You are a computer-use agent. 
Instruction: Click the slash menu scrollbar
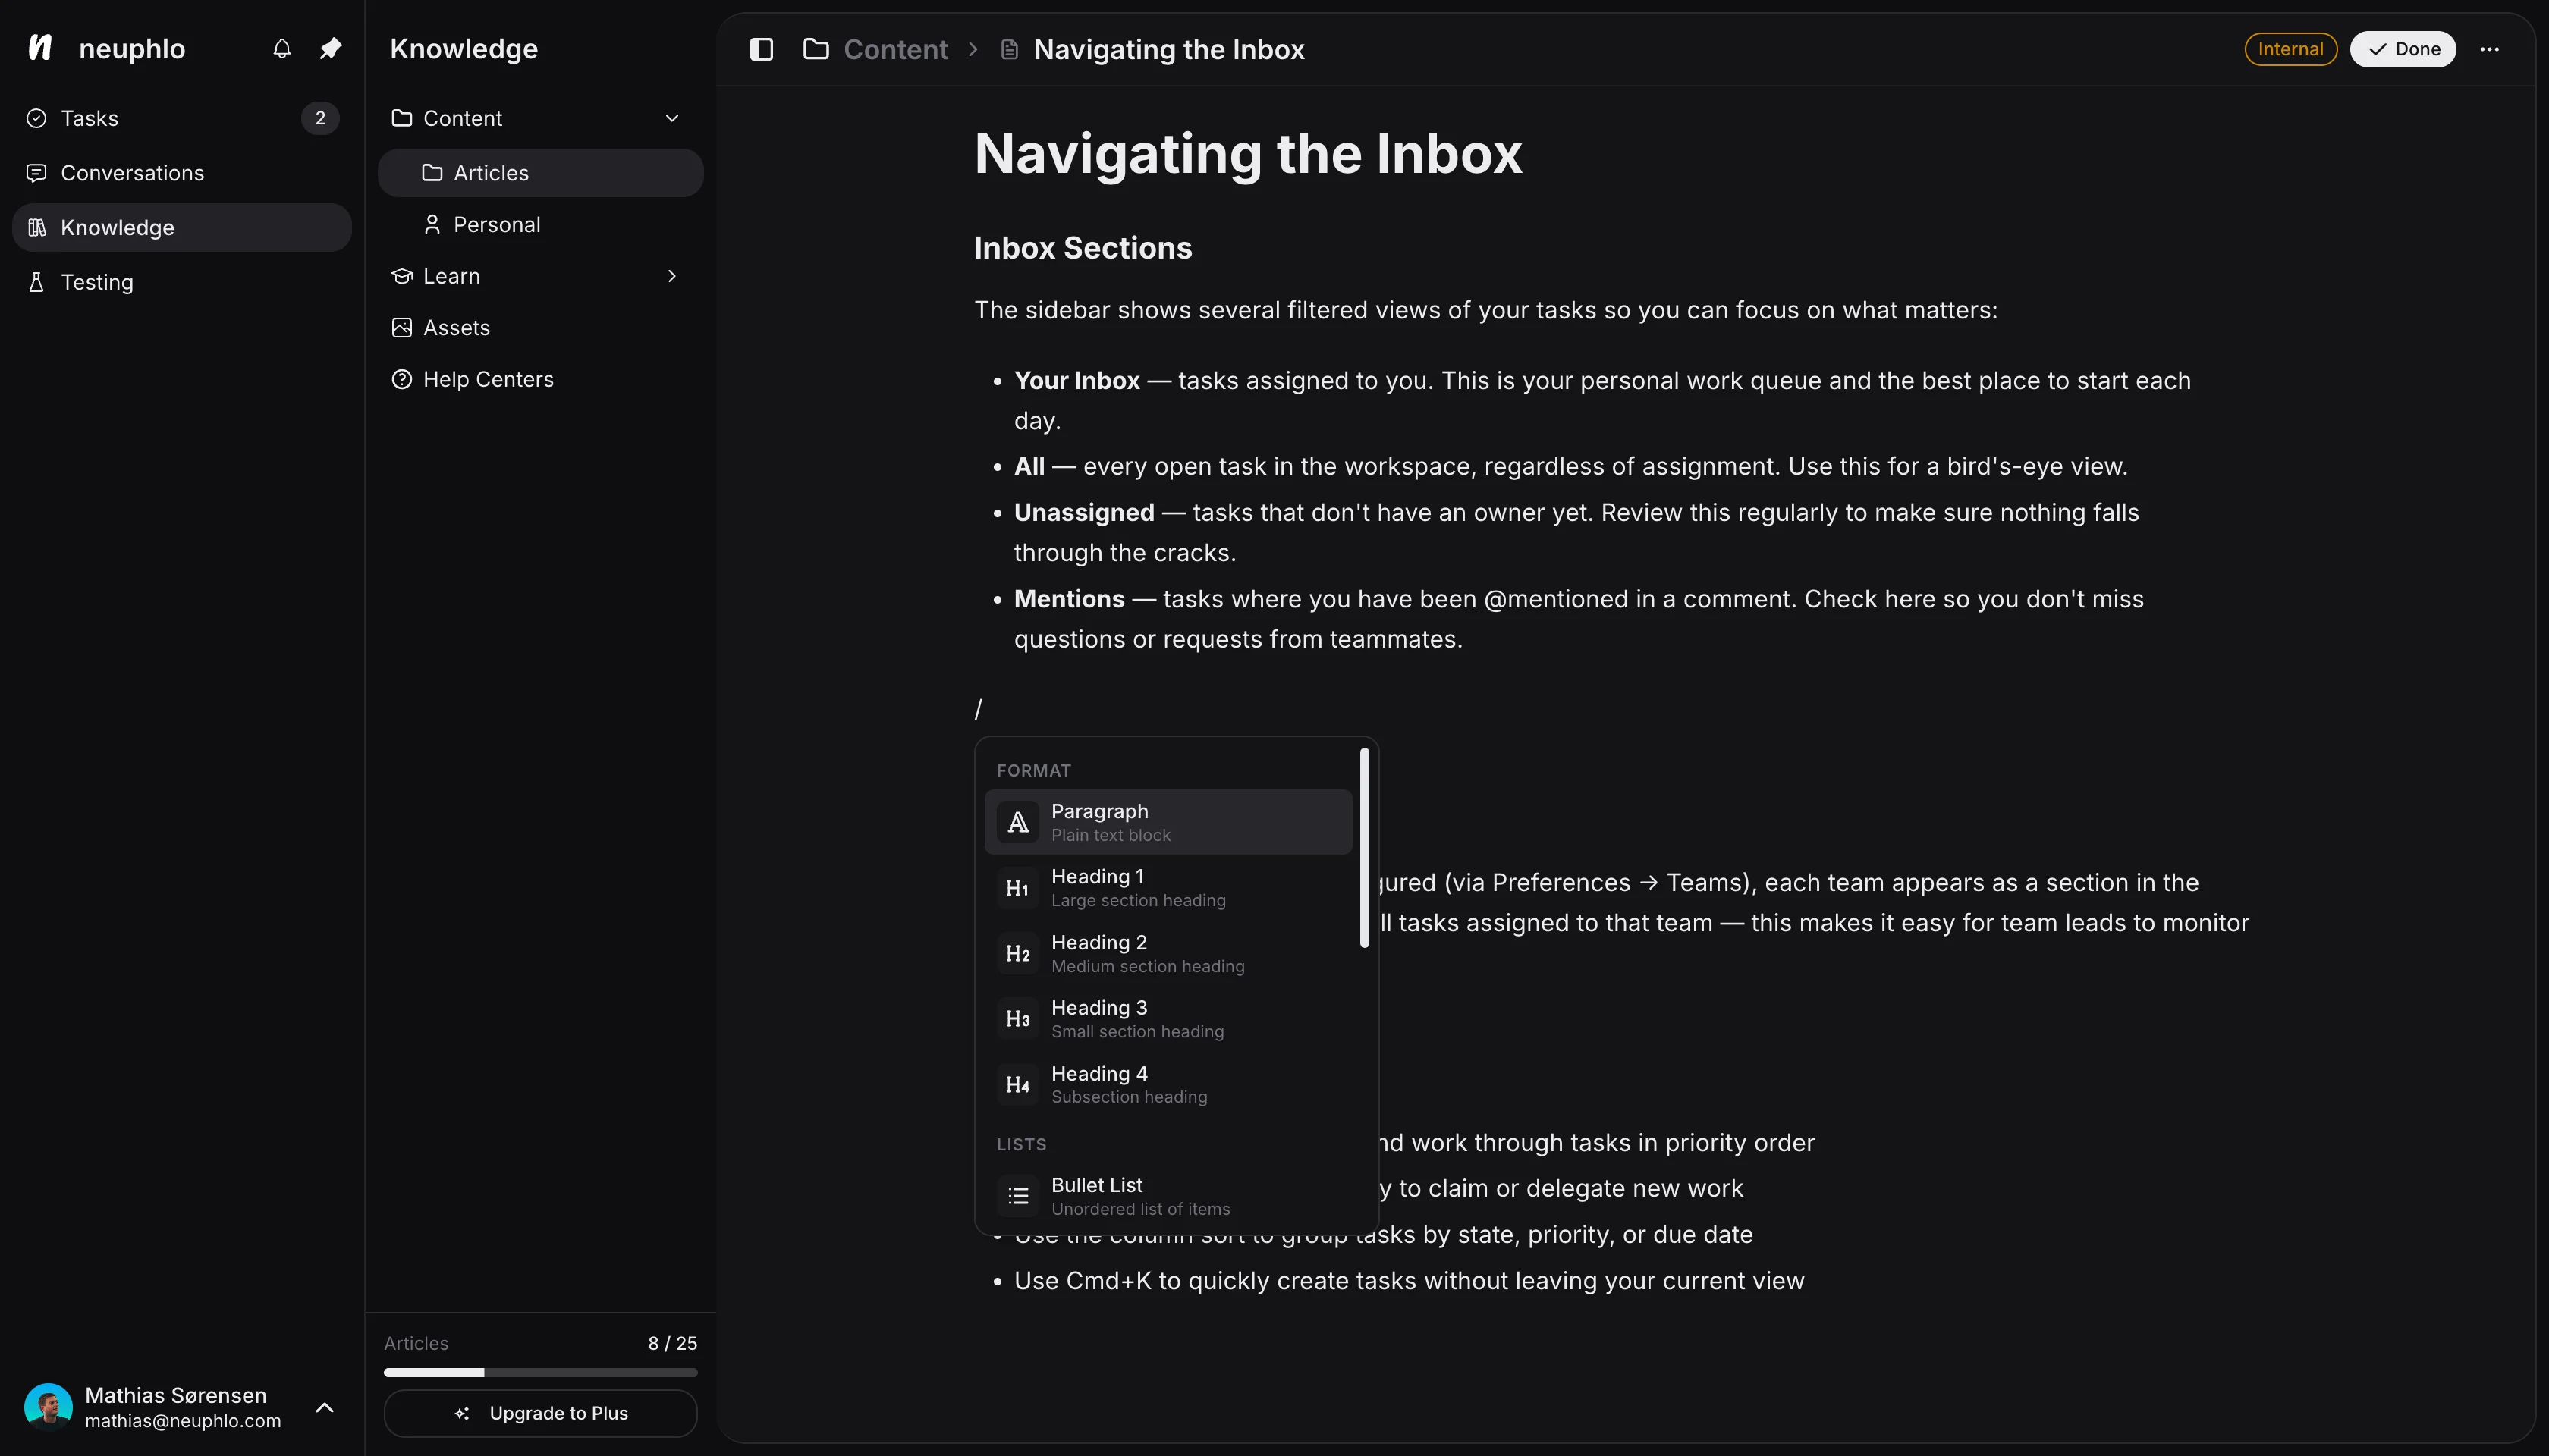coord(1365,848)
